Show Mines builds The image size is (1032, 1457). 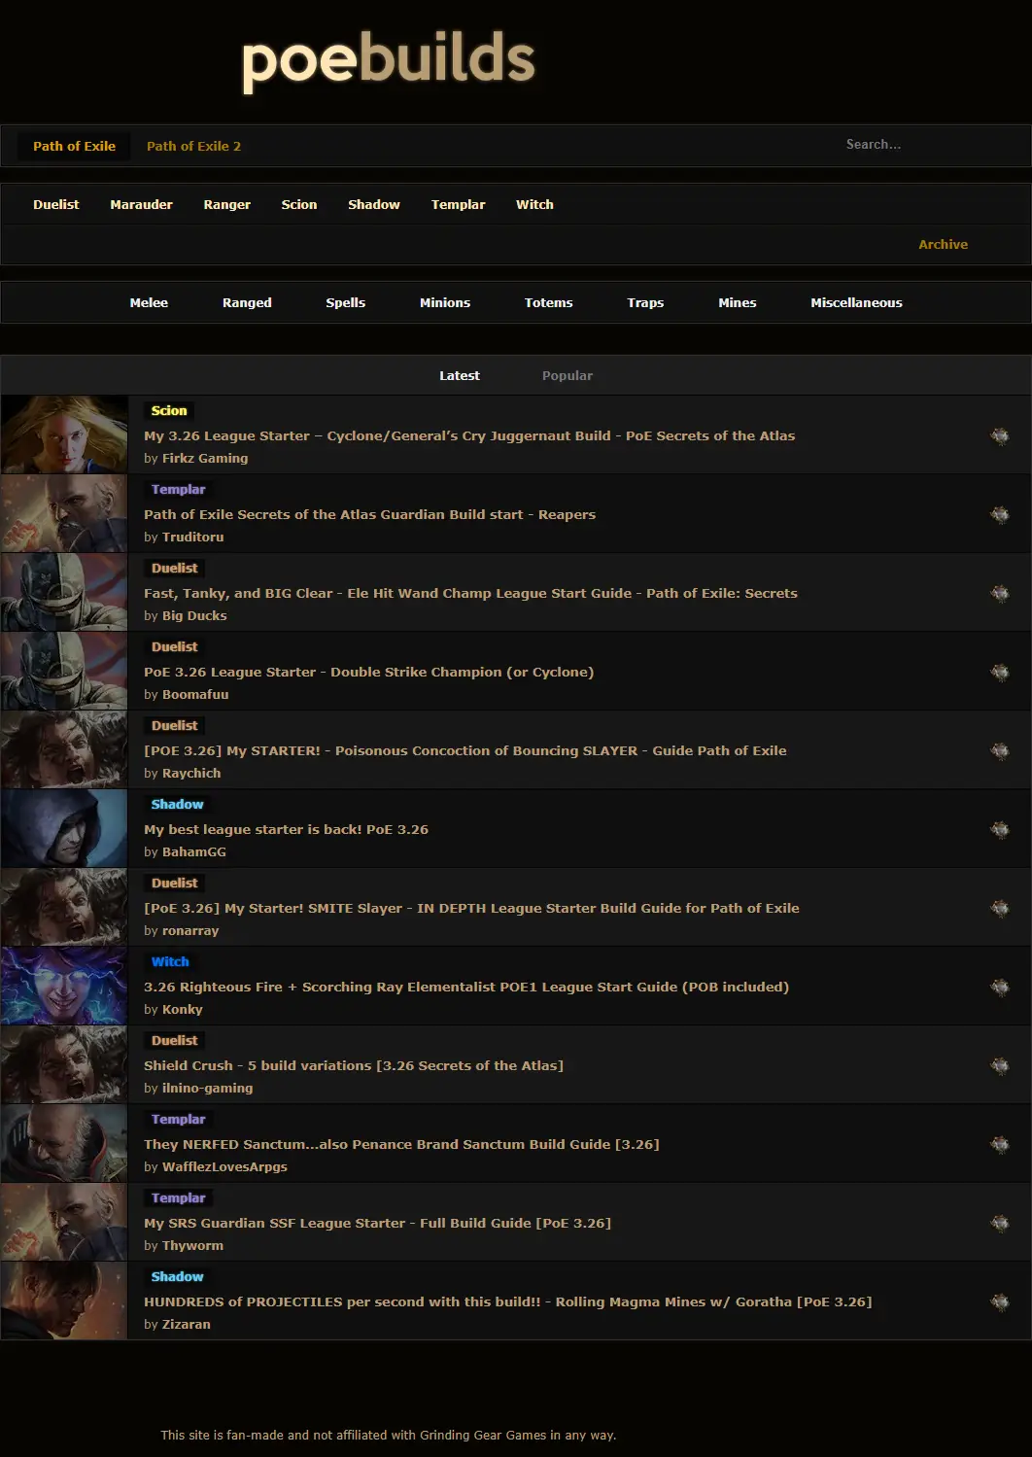coord(737,302)
